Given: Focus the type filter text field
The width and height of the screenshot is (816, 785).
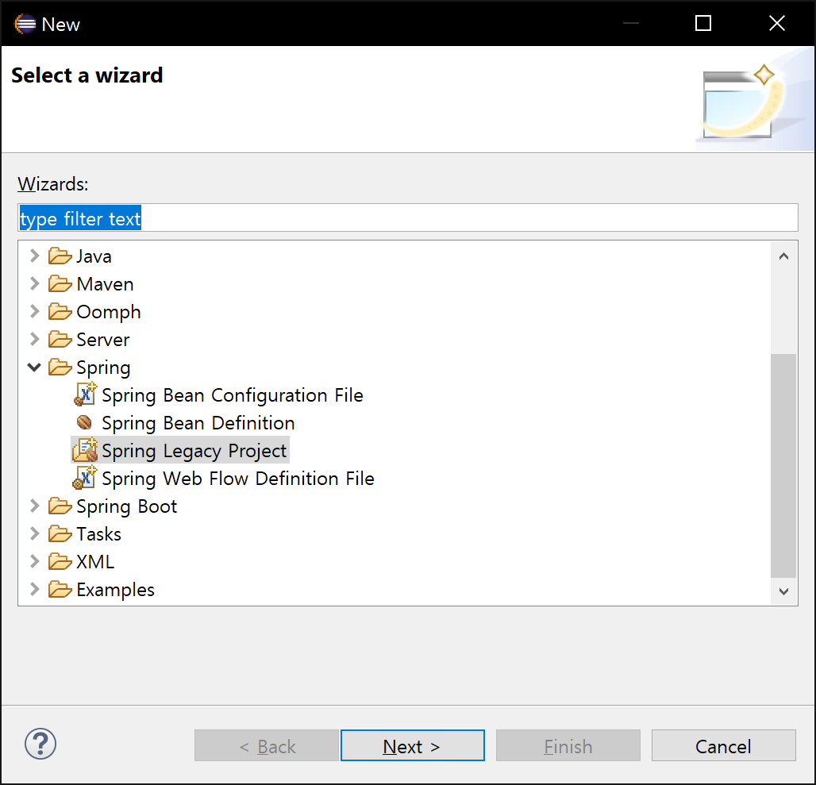Looking at the screenshot, I should (x=407, y=218).
